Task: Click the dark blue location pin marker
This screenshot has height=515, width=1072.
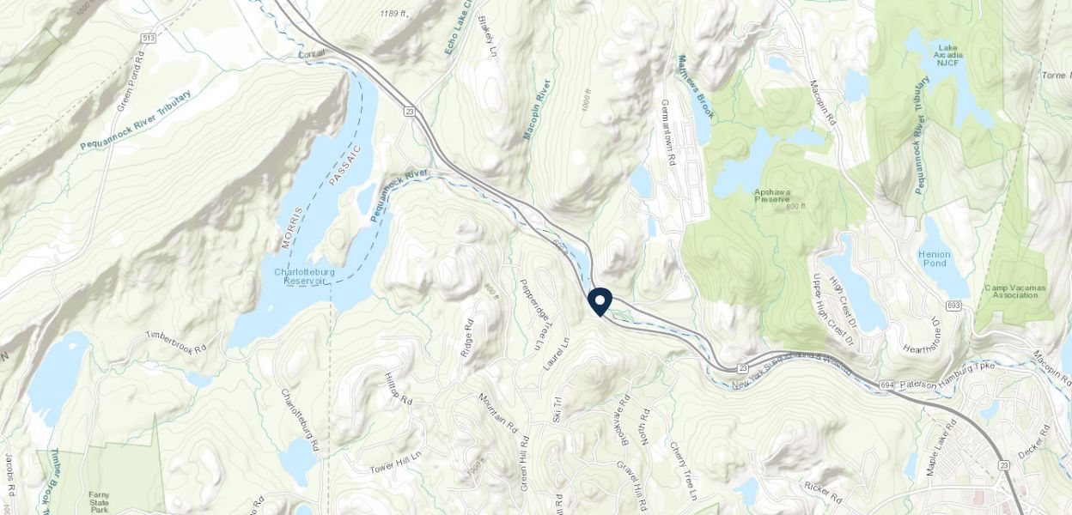Action: pos(600,302)
